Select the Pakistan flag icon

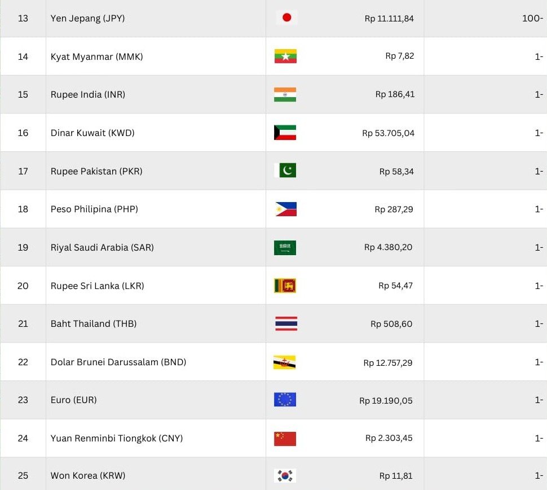285,171
